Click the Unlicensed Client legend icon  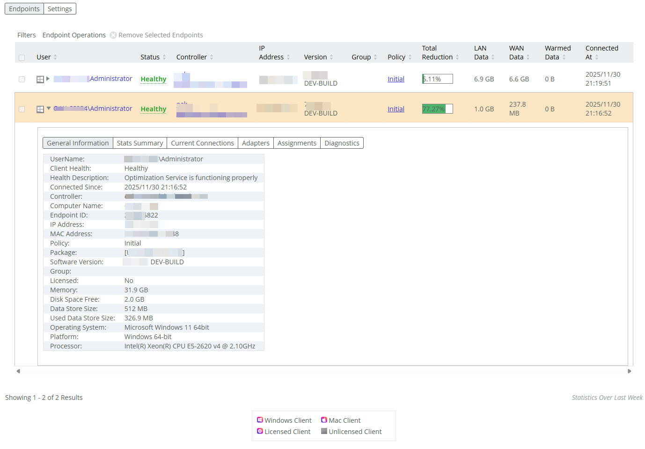point(324,431)
